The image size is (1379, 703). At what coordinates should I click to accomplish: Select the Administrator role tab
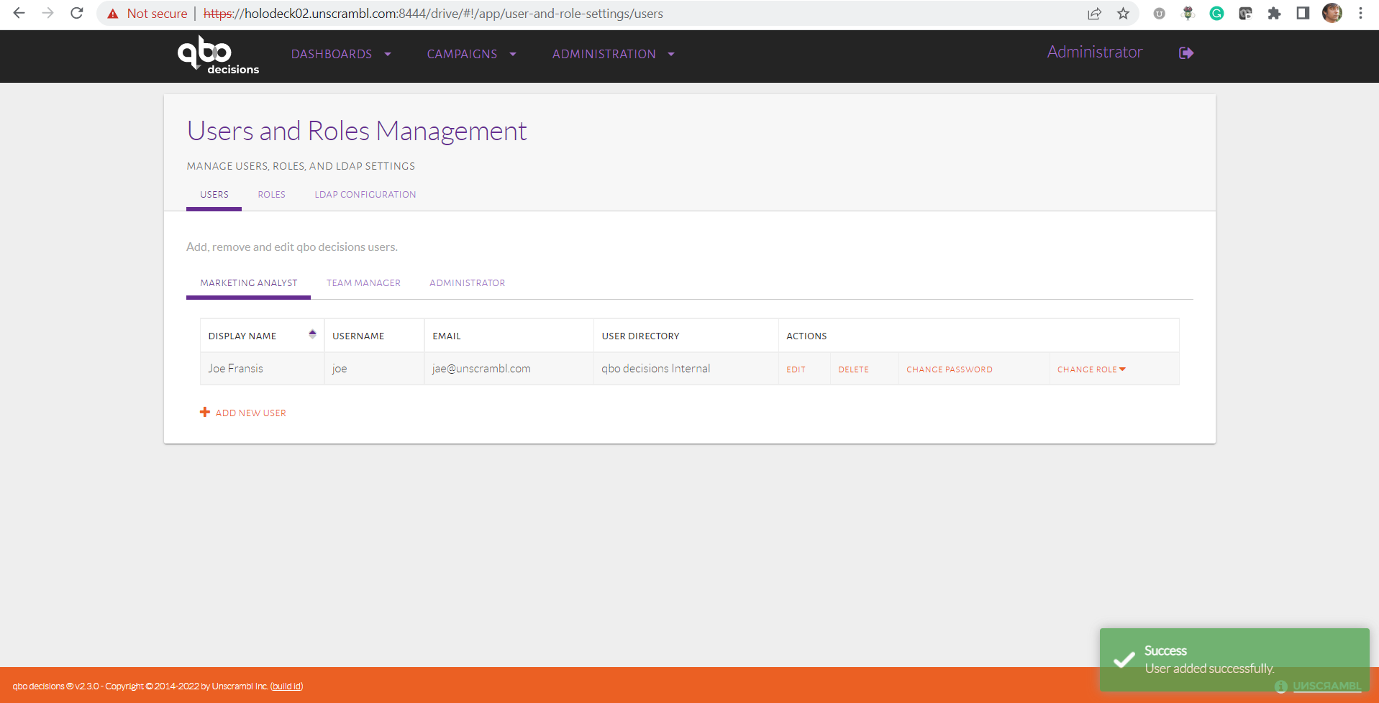click(x=468, y=283)
